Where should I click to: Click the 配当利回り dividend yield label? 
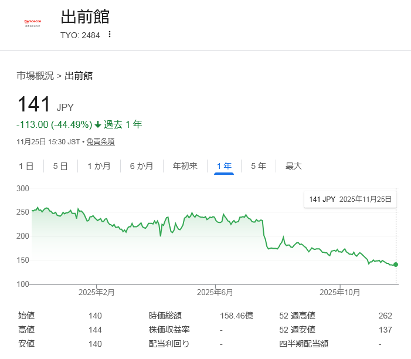[169, 344]
